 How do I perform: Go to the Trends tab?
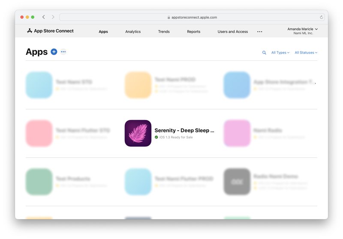(x=164, y=31)
